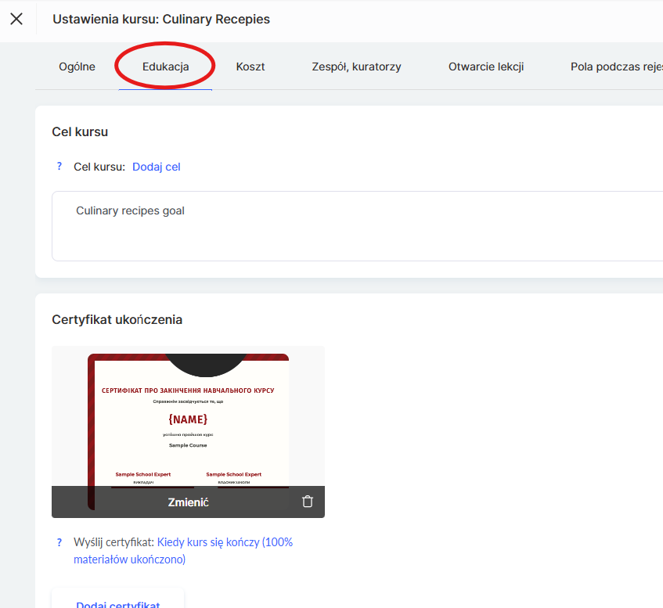Click the Dodaj certyfikat button
Viewport: 663px width, 608px height.
click(x=117, y=603)
